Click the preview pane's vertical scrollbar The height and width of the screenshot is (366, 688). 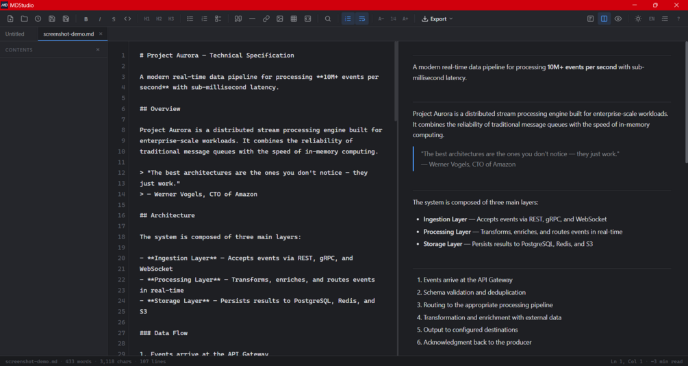click(x=686, y=102)
